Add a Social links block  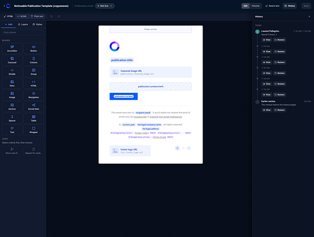pos(33,107)
